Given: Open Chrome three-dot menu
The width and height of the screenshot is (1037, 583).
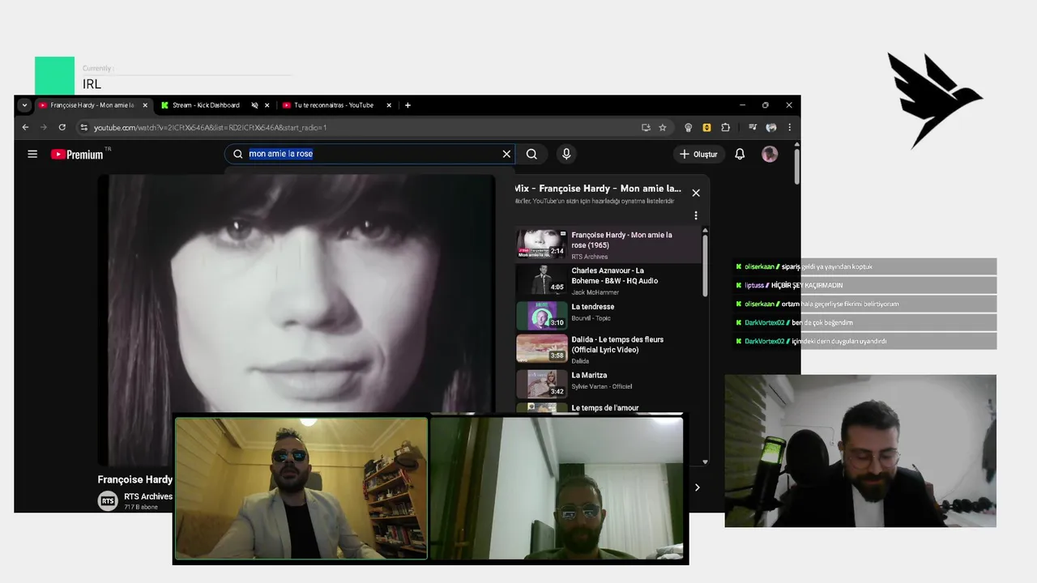Looking at the screenshot, I should pos(789,127).
